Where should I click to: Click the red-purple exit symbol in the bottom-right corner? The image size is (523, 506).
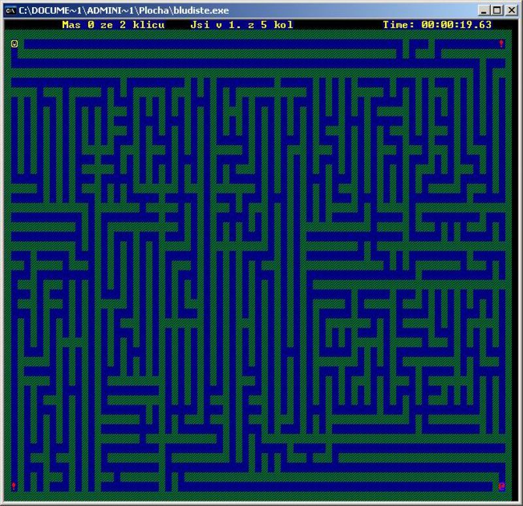tap(501, 486)
